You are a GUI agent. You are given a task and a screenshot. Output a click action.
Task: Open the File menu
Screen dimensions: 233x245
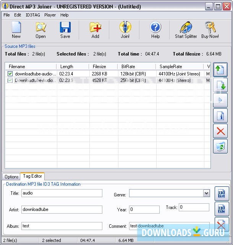click(6, 15)
